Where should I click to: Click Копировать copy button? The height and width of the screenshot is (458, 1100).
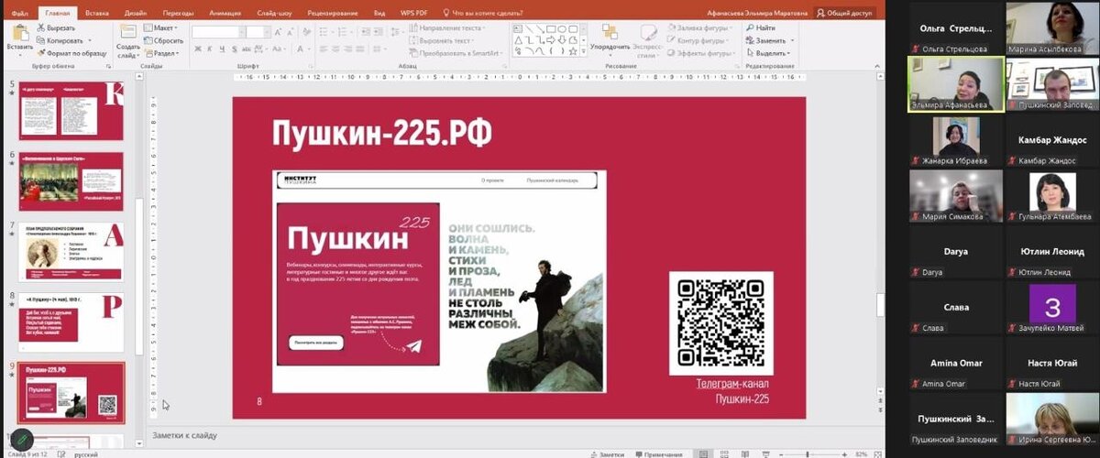[x=60, y=41]
